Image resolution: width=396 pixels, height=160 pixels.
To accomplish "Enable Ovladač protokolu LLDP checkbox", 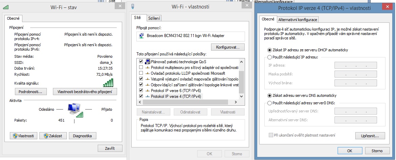I will 141,73.
